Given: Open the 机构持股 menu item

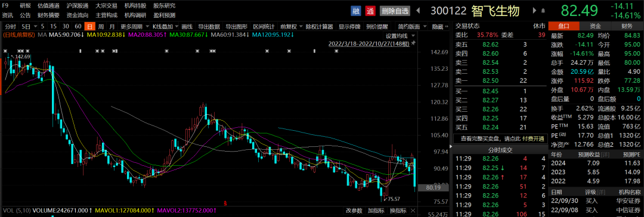Looking at the screenshot, I should [135, 6].
